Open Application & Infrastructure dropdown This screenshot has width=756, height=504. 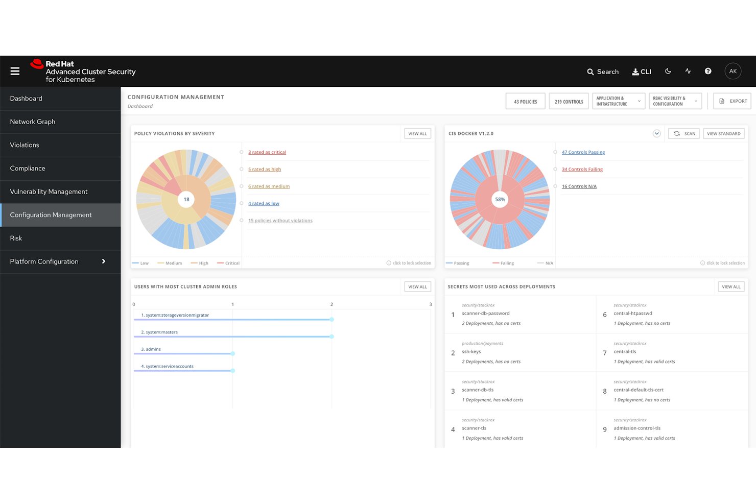tap(619, 101)
